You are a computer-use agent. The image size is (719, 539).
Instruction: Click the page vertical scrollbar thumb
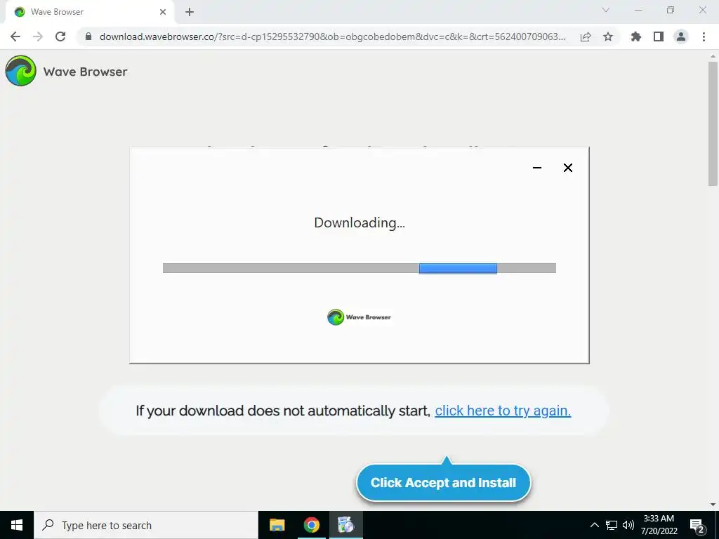click(713, 124)
